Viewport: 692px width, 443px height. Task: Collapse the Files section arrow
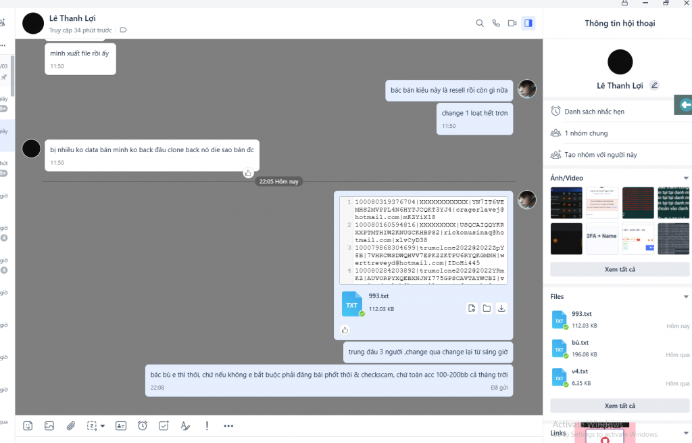point(686,297)
